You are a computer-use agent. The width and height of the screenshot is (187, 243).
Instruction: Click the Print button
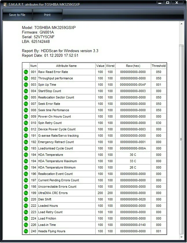pos(47,15)
